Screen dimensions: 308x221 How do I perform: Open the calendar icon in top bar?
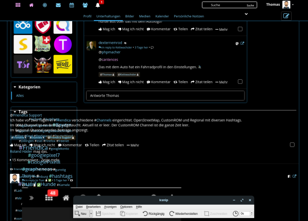tap(72, 5)
